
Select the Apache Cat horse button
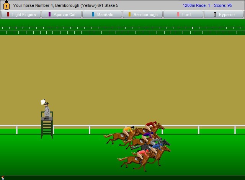61,15
